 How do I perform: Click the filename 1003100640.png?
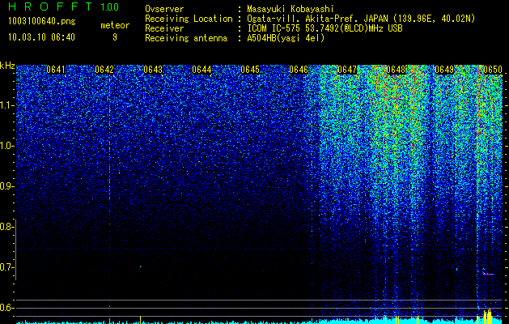tap(42, 22)
